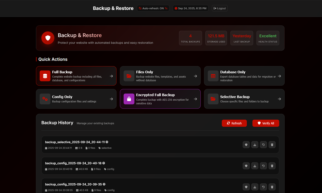Click the Backup History heading
Viewport: 322px width, 193px height.
(x=57, y=123)
